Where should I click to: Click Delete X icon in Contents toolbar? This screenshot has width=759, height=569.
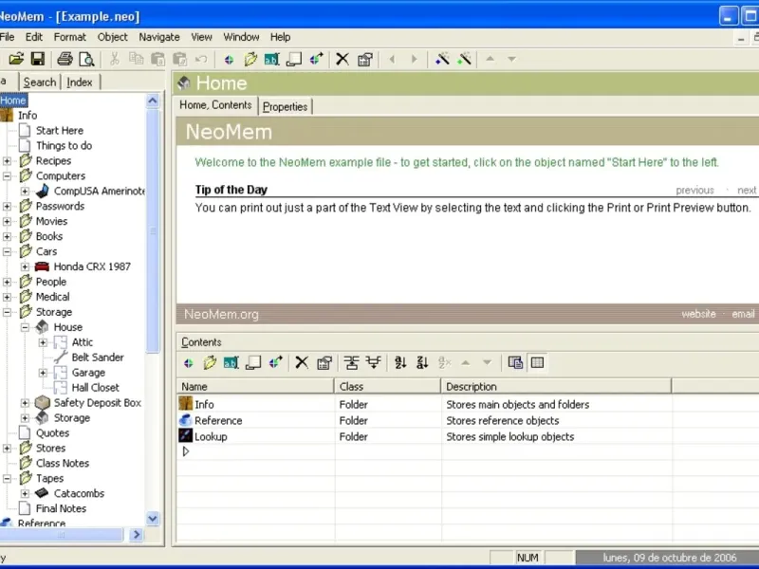tap(302, 362)
